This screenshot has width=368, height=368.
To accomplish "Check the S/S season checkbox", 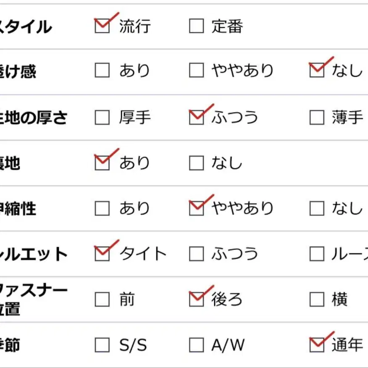I will (102, 345).
